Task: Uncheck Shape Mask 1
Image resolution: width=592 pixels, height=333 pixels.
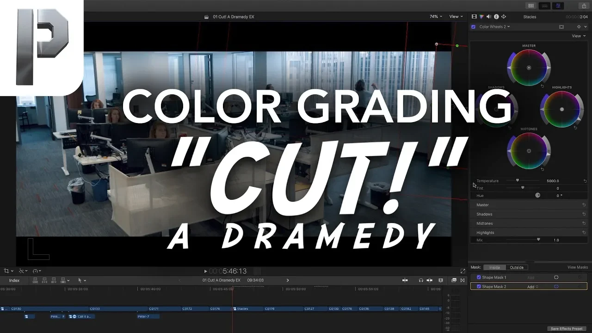Action: pos(479,277)
